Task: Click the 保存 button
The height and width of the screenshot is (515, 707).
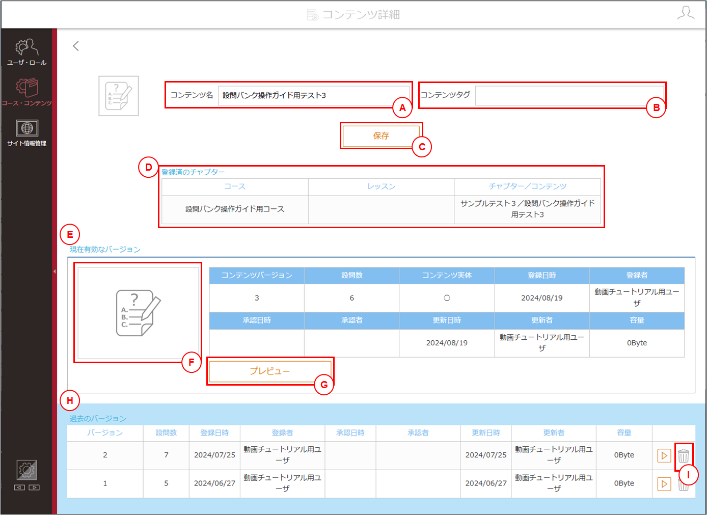Action: click(x=381, y=136)
